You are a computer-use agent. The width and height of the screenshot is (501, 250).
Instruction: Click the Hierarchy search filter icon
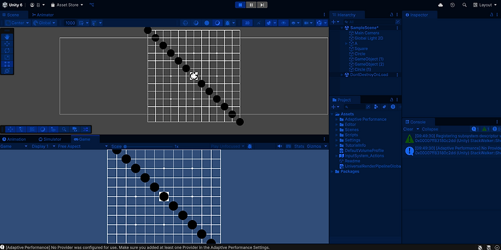(x=397, y=22)
